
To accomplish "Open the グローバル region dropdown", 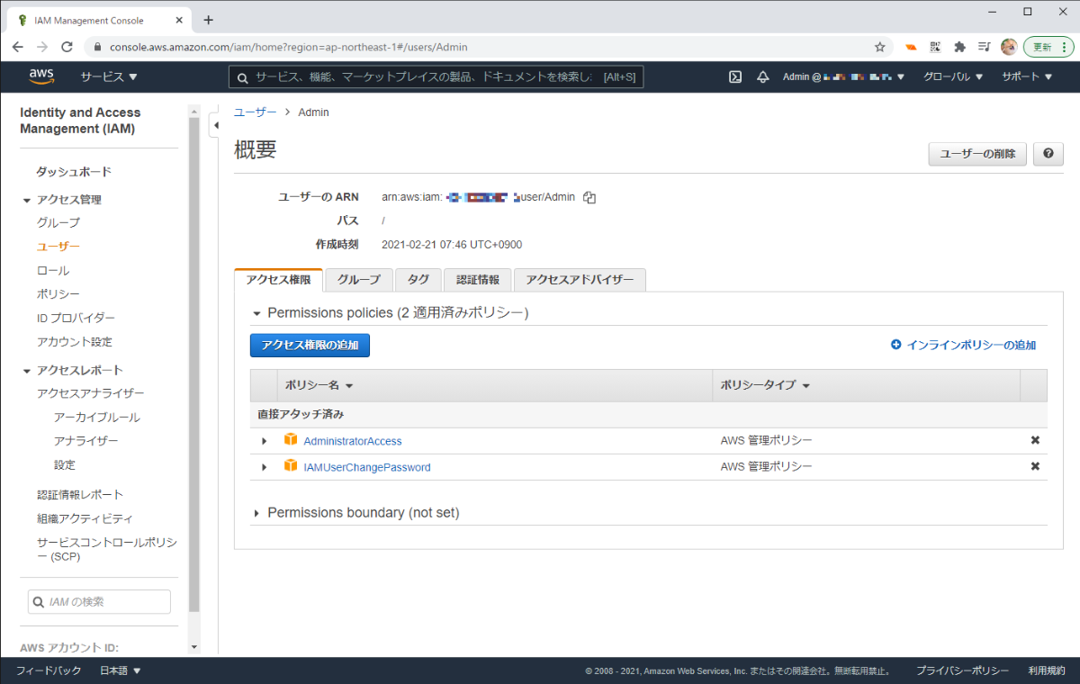I will click(x=953, y=77).
